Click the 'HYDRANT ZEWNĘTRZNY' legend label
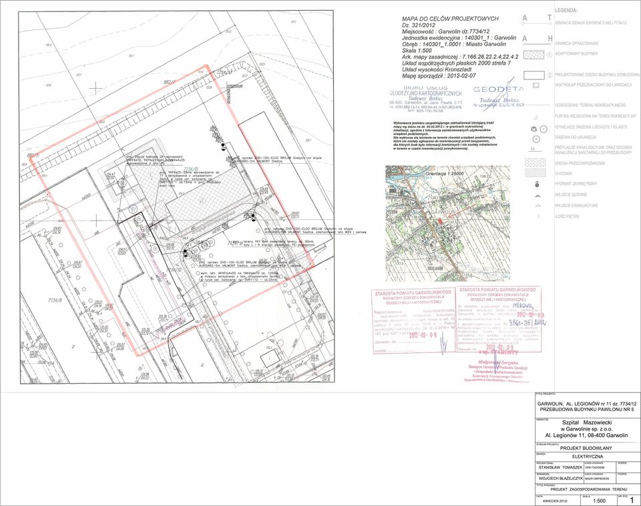 coord(576,184)
